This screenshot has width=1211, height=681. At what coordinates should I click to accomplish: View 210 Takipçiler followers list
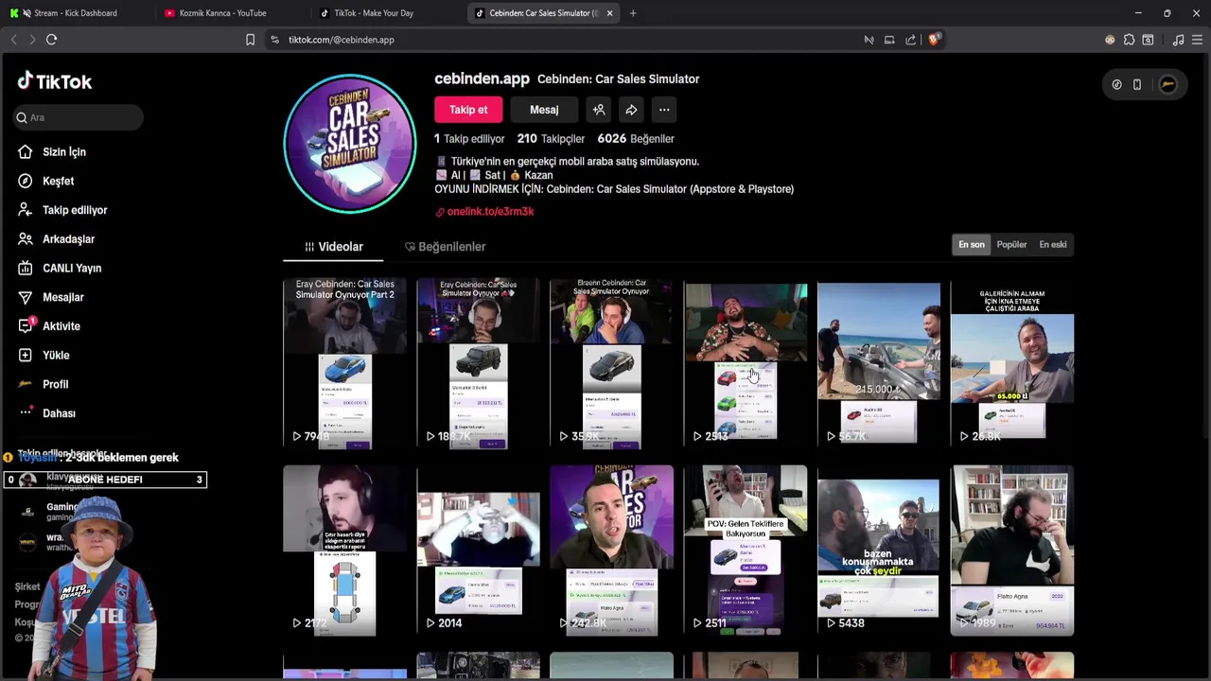[551, 139]
